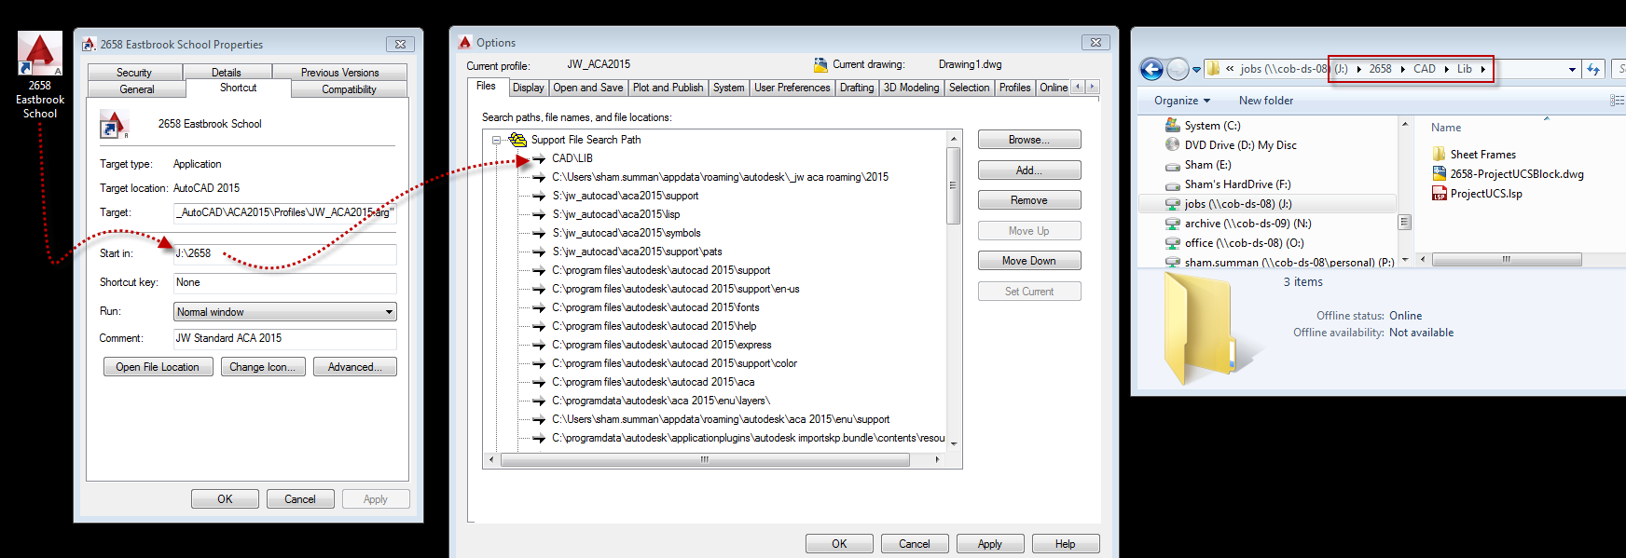Image resolution: width=1626 pixels, height=558 pixels.
Task: Select the CAD\LIB search path entry
Action: [x=572, y=158]
